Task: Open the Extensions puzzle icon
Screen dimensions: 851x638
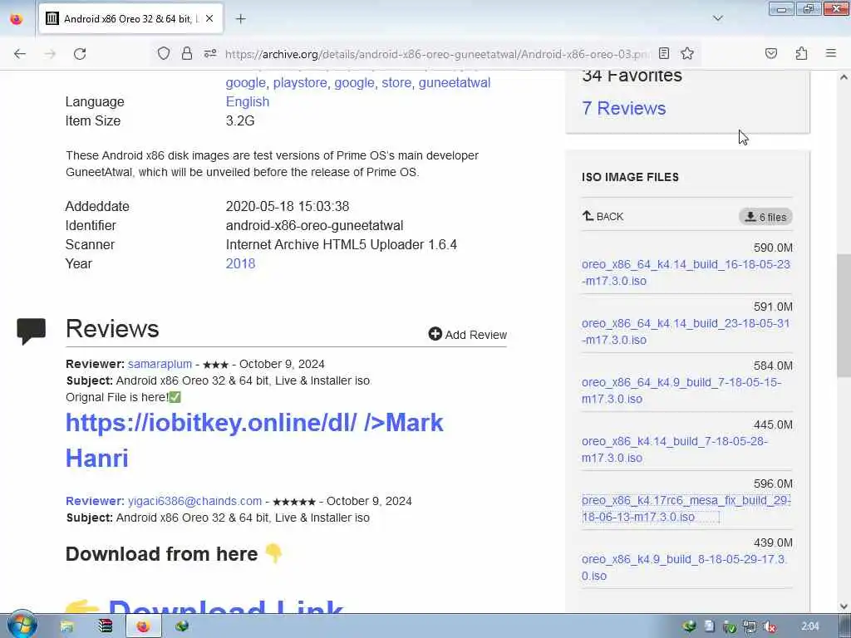Action: (801, 53)
